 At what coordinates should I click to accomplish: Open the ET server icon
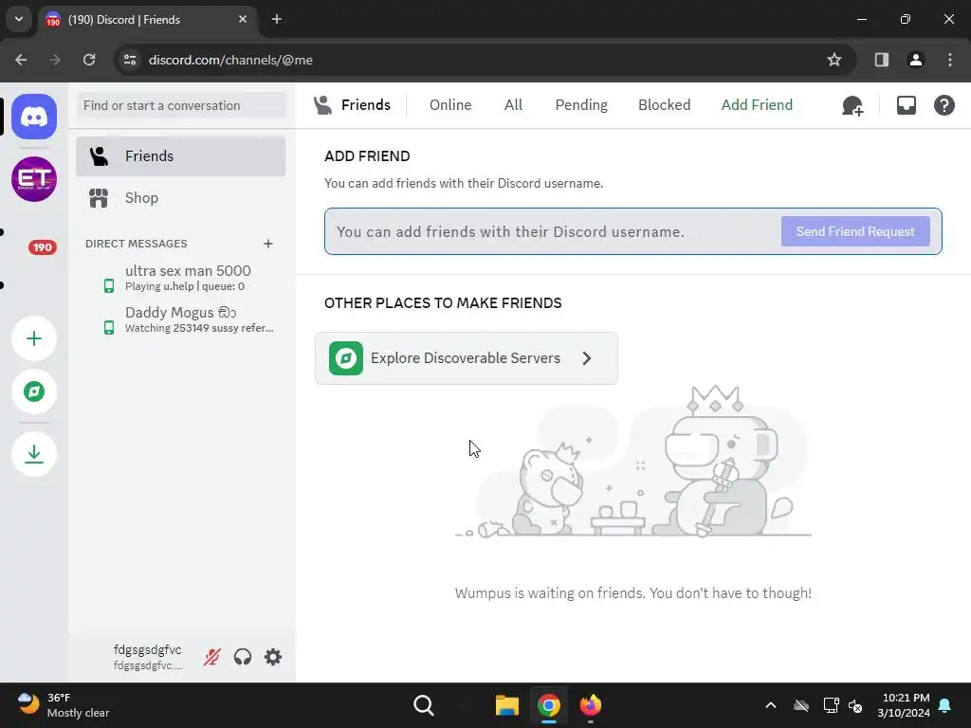pos(34,179)
